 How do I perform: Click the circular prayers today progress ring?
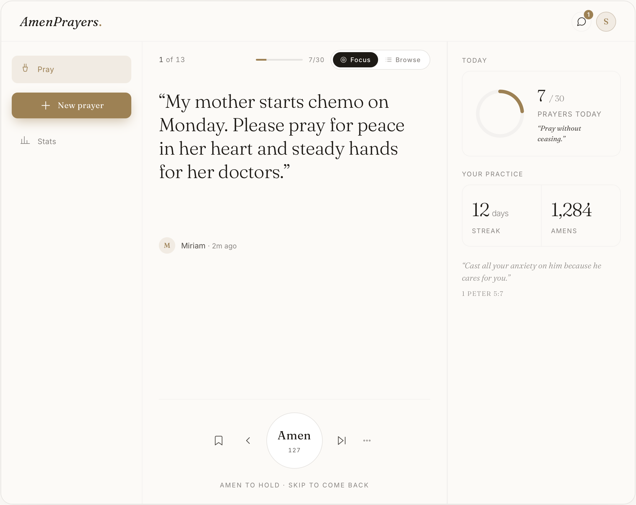click(x=500, y=114)
